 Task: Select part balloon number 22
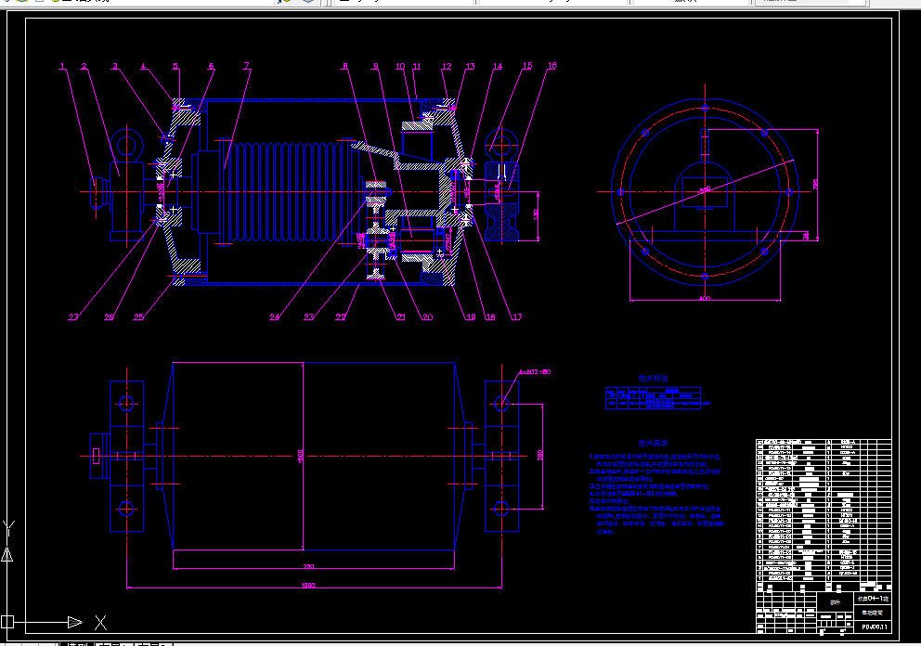pos(341,317)
